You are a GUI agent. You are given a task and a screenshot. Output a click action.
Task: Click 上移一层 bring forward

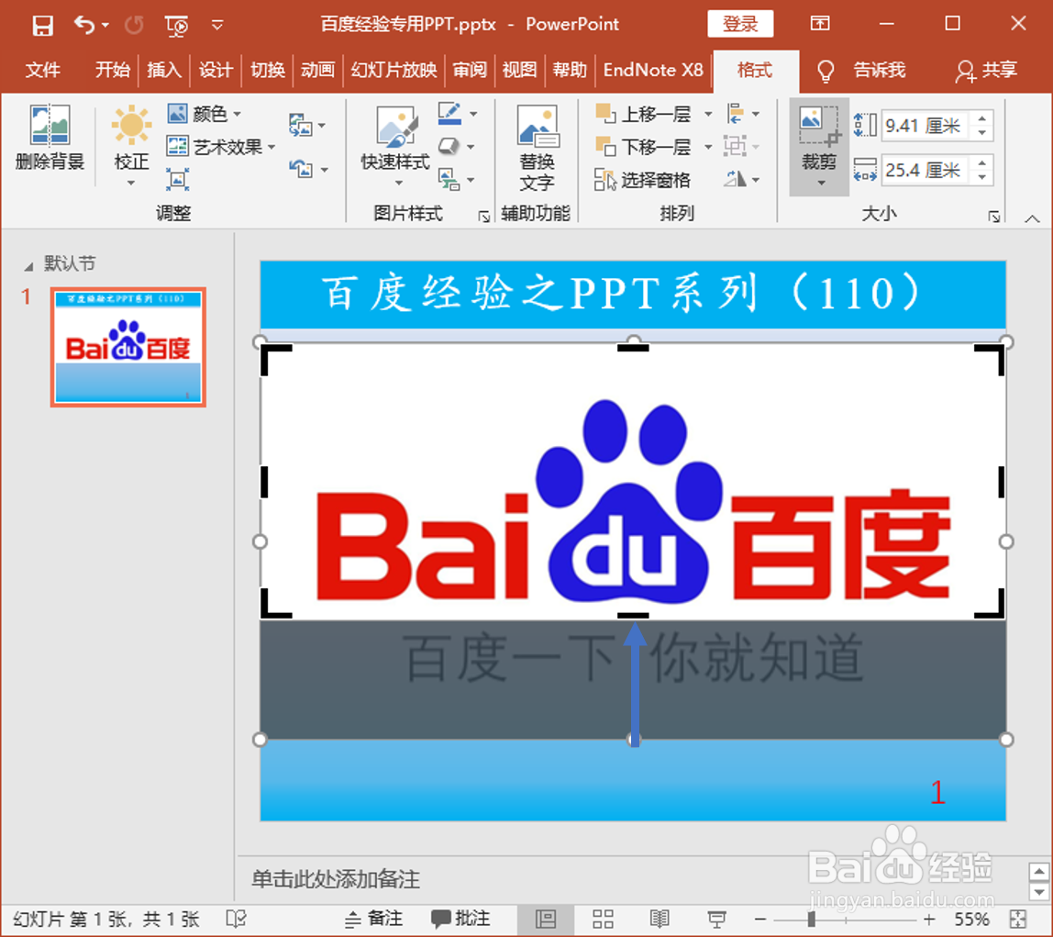643,114
